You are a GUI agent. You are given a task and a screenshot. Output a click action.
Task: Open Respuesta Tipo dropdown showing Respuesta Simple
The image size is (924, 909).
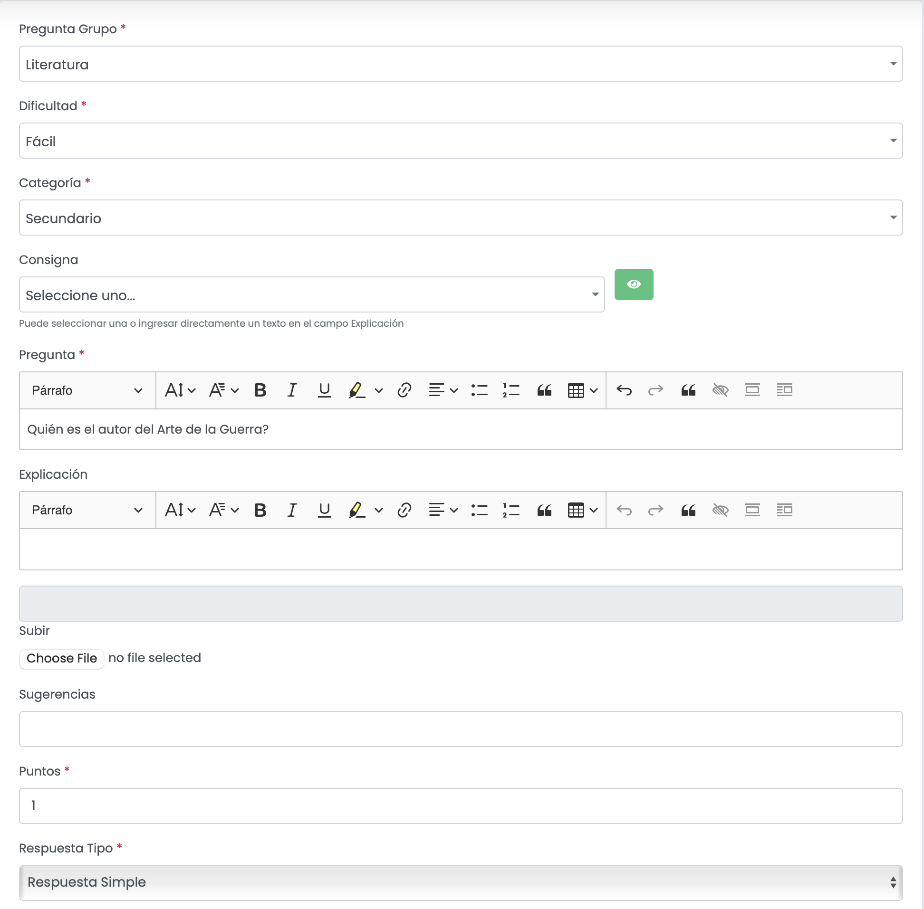pos(461,882)
